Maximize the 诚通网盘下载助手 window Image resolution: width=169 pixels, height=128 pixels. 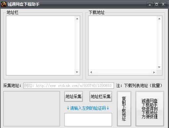point(156,4)
